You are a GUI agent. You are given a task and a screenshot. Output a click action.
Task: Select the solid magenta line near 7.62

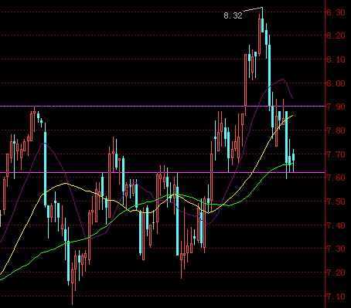(x=162, y=172)
